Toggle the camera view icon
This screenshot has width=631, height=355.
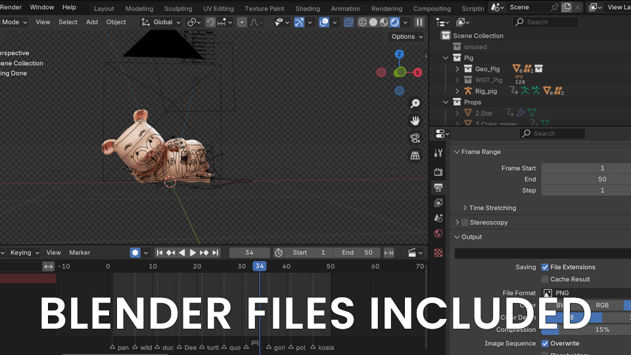point(415,138)
